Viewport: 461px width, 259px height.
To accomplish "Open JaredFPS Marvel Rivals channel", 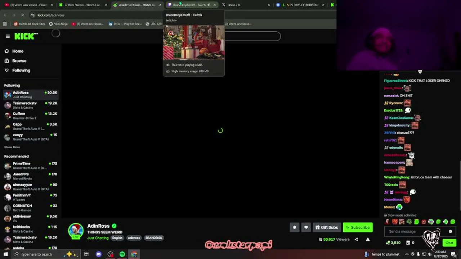I will [x=31, y=176].
